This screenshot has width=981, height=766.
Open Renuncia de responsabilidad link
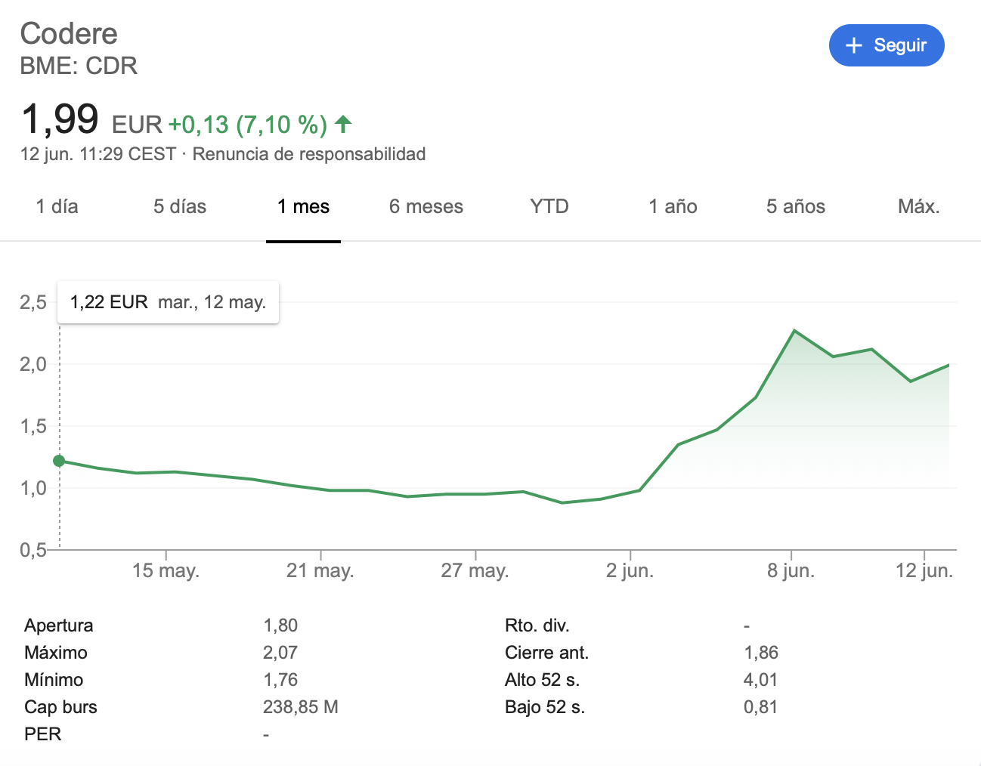(x=309, y=154)
